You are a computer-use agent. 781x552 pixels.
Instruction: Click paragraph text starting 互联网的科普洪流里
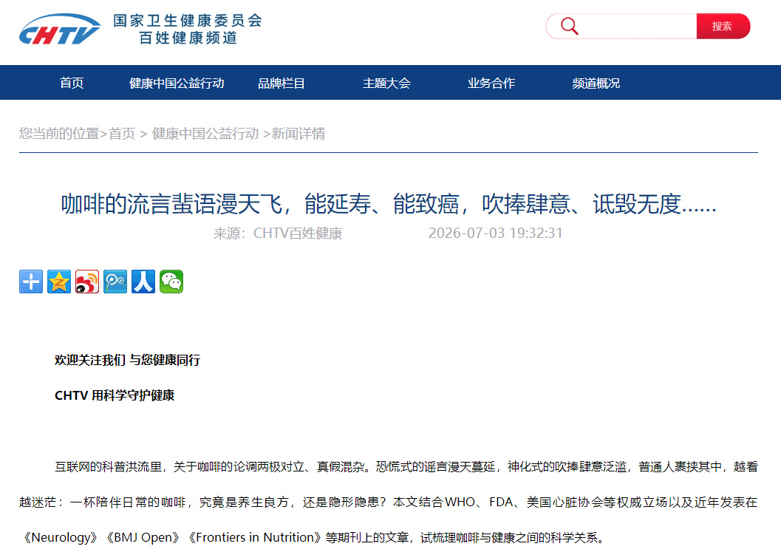pyautogui.click(x=389, y=502)
